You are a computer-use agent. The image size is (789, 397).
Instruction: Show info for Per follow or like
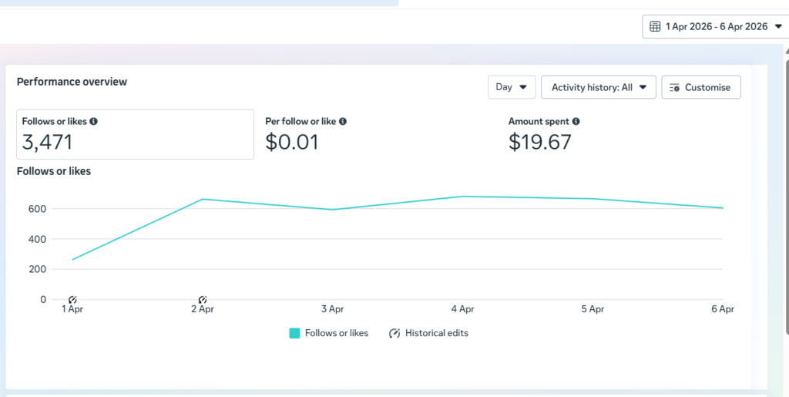pos(343,121)
